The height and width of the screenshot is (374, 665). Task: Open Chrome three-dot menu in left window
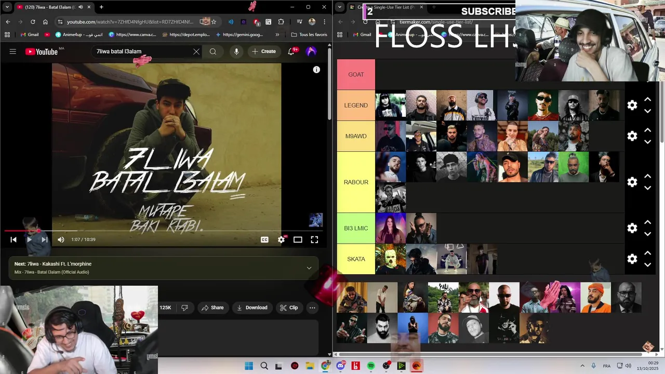point(324,22)
